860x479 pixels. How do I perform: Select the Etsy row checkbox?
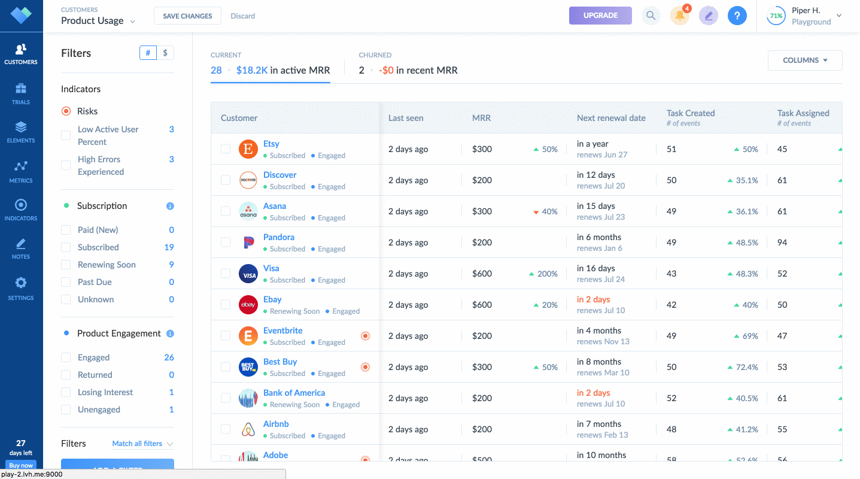(x=226, y=149)
